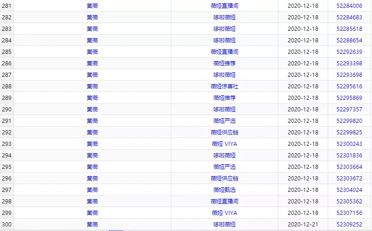Image resolution: width=372 pixels, height=231 pixels.
Task: Open registration number 52307156 link
Action: click(x=349, y=213)
